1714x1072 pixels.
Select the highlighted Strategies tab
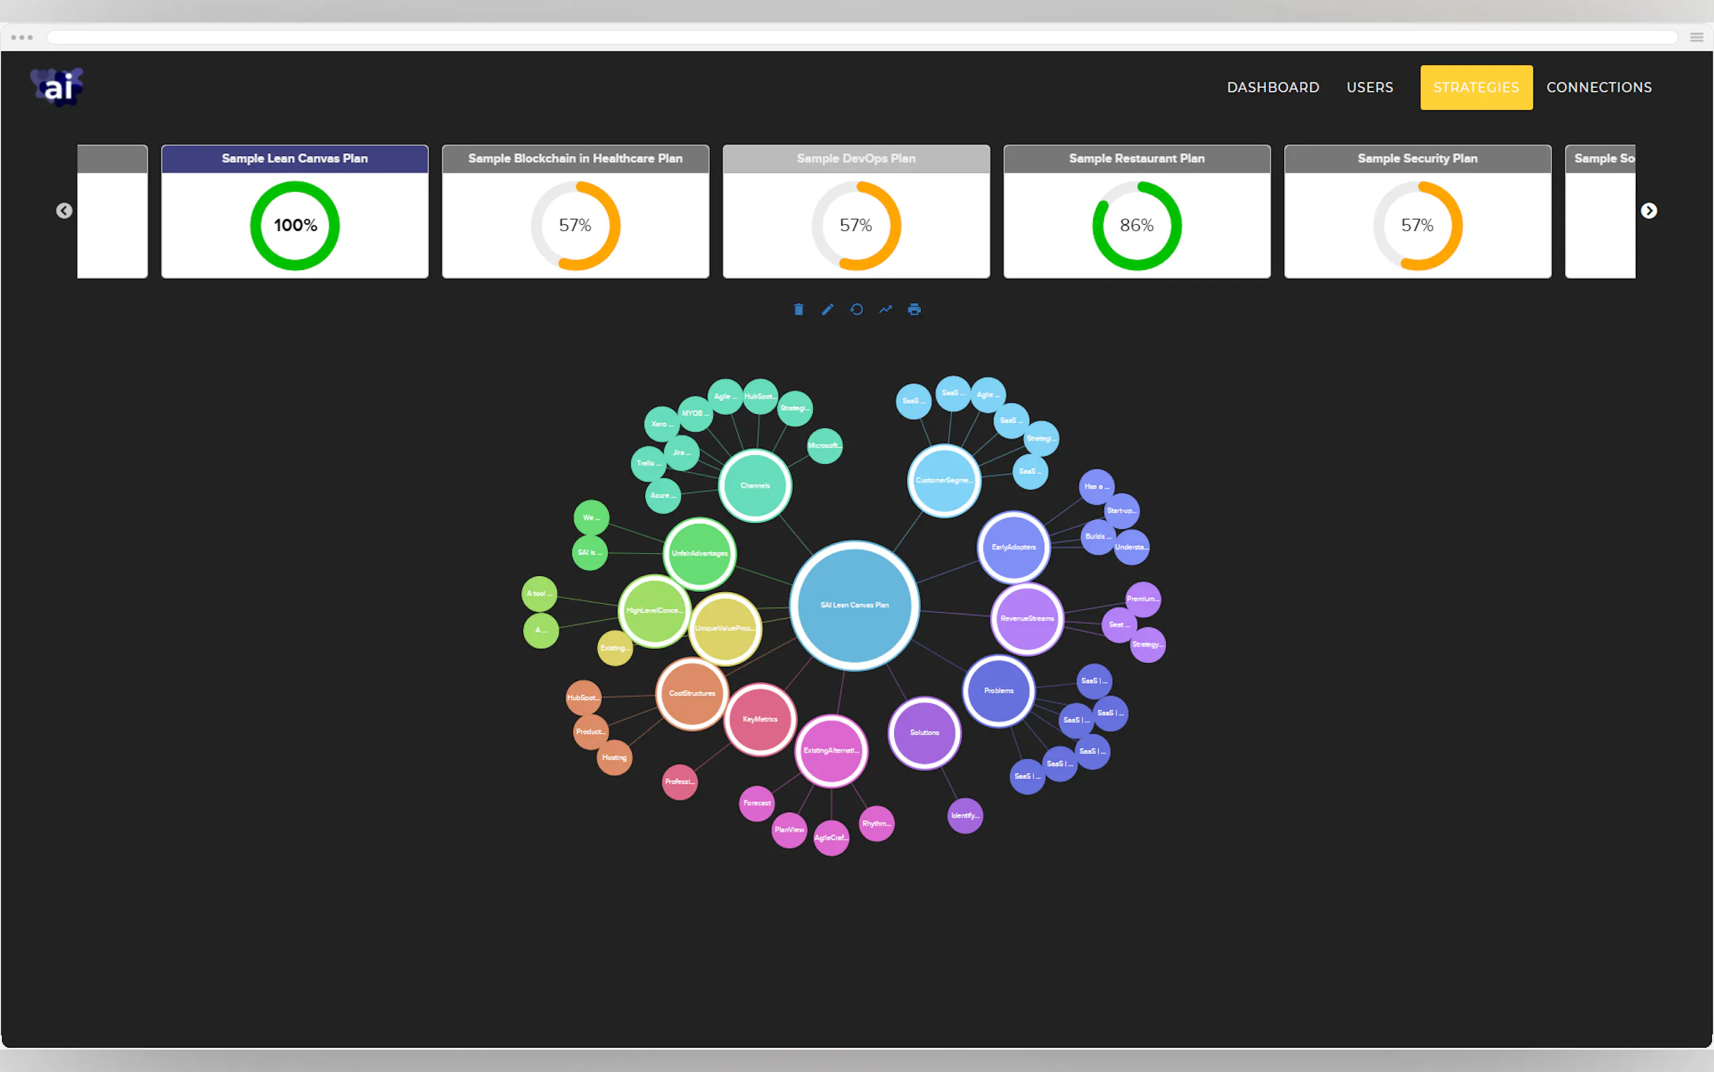pos(1476,87)
